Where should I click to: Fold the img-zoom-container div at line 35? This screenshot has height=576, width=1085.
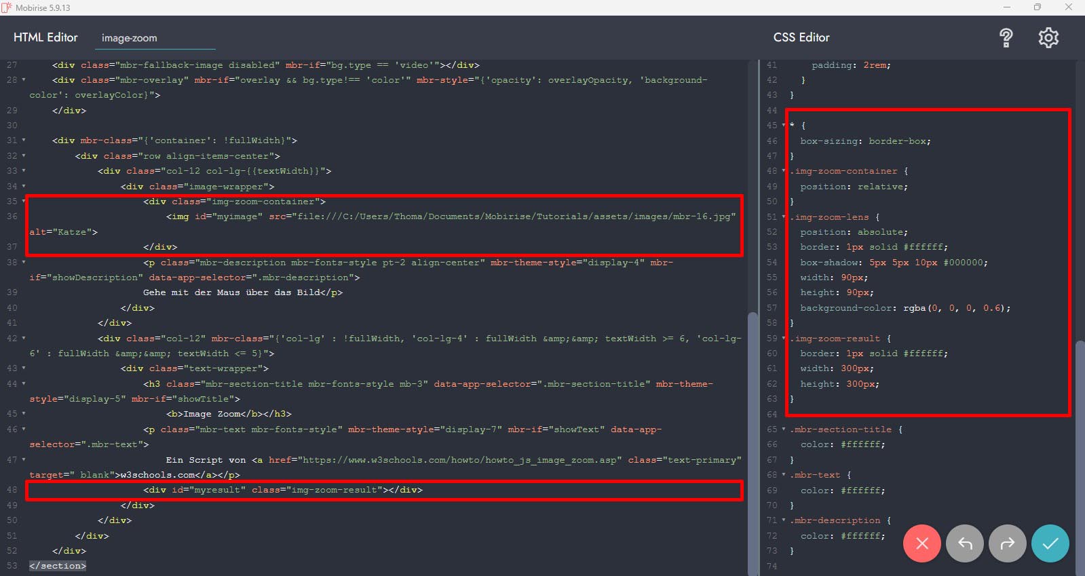(x=24, y=201)
